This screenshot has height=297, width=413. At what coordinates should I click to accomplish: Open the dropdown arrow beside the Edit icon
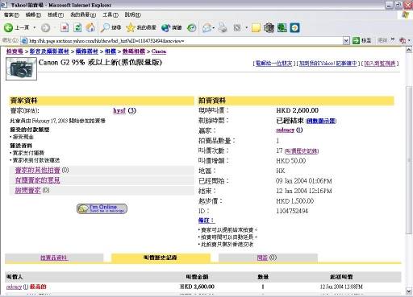pos(246,27)
